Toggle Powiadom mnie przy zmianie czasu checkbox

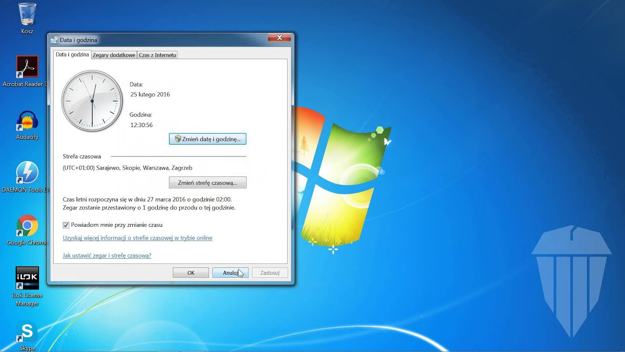pyautogui.click(x=66, y=225)
